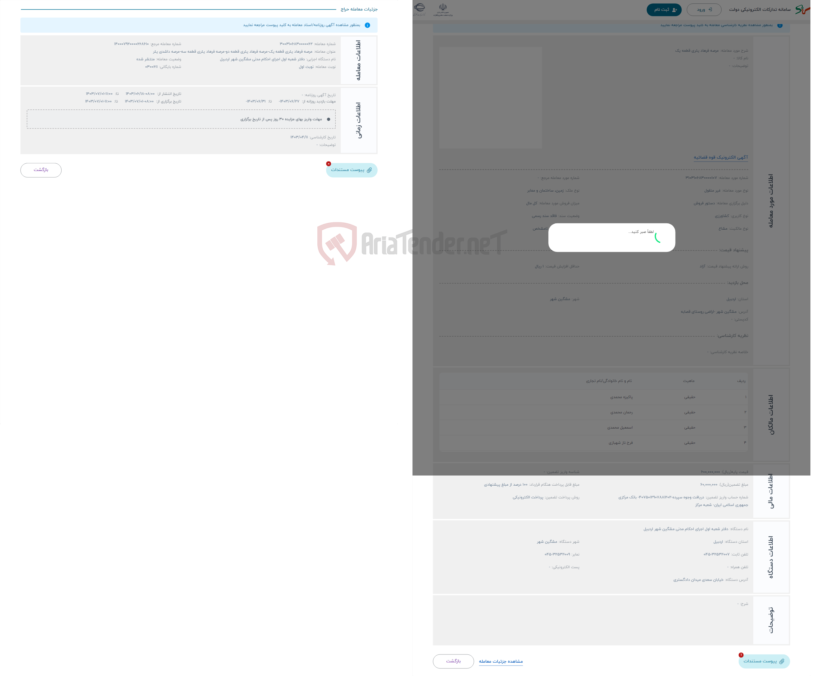Click the ماهیت column header
Image resolution: width=825 pixels, height=676 pixels.
pyautogui.click(x=689, y=381)
